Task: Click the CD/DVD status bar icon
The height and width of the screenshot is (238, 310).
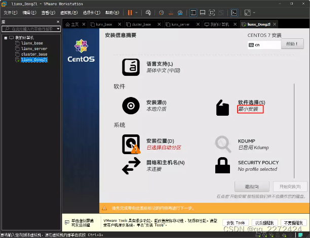Action: [x=265, y=235]
